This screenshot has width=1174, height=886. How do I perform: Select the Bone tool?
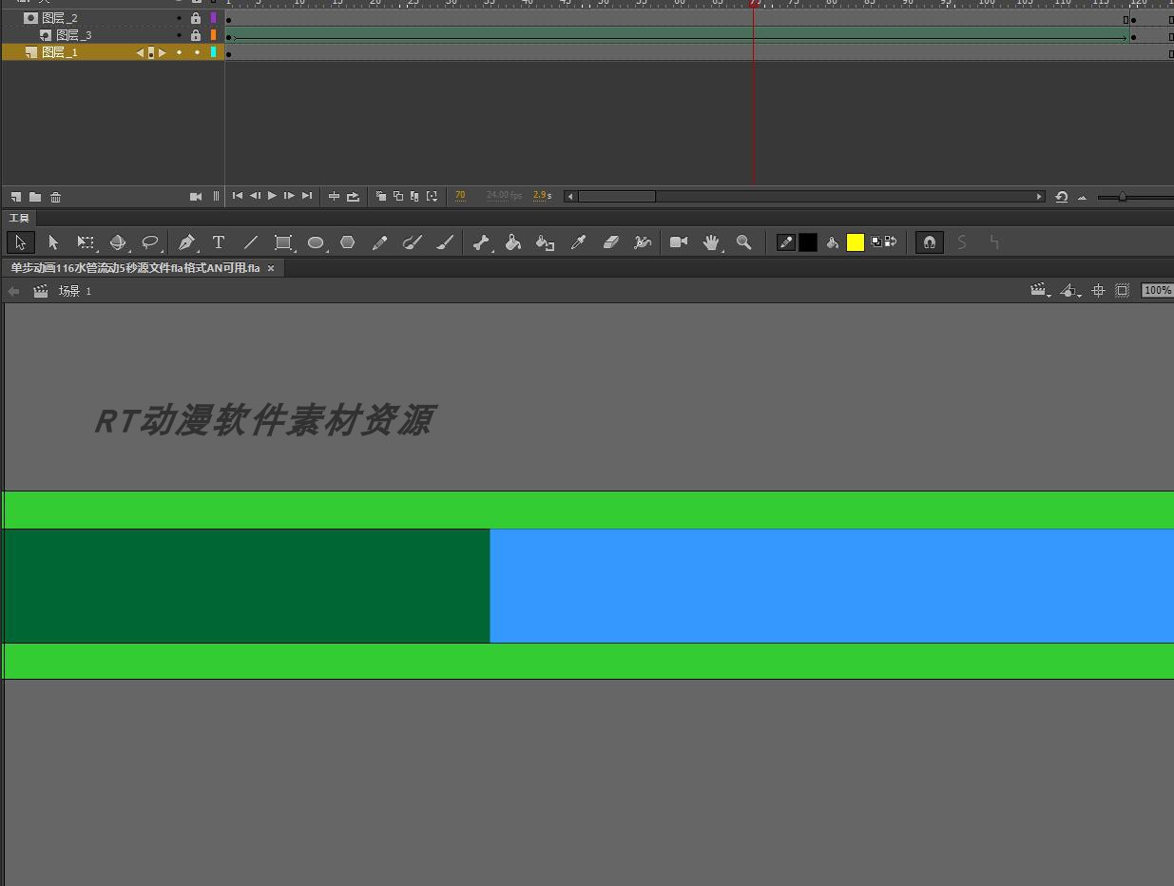coord(481,242)
